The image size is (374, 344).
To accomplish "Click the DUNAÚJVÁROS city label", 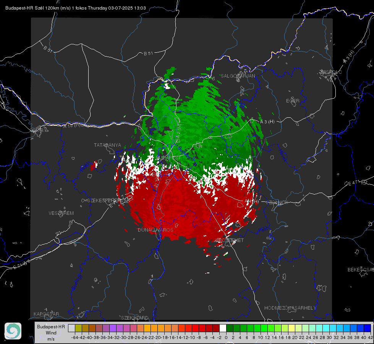I will pyautogui.click(x=155, y=230).
